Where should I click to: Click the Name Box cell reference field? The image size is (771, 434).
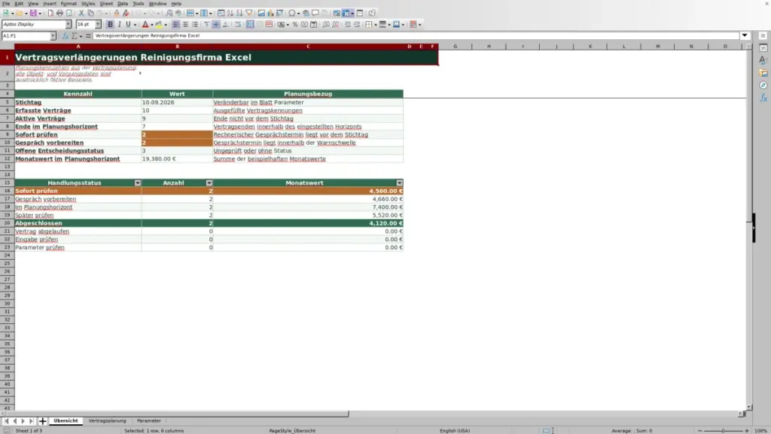[x=26, y=36]
